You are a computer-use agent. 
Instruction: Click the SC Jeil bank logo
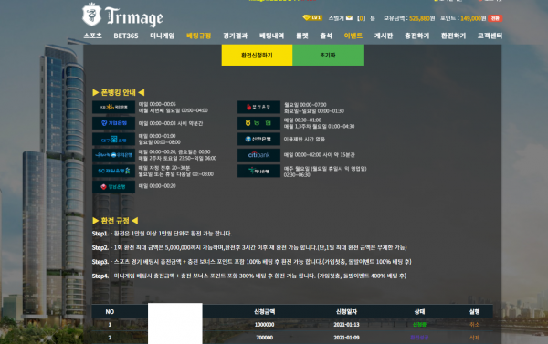point(113,171)
